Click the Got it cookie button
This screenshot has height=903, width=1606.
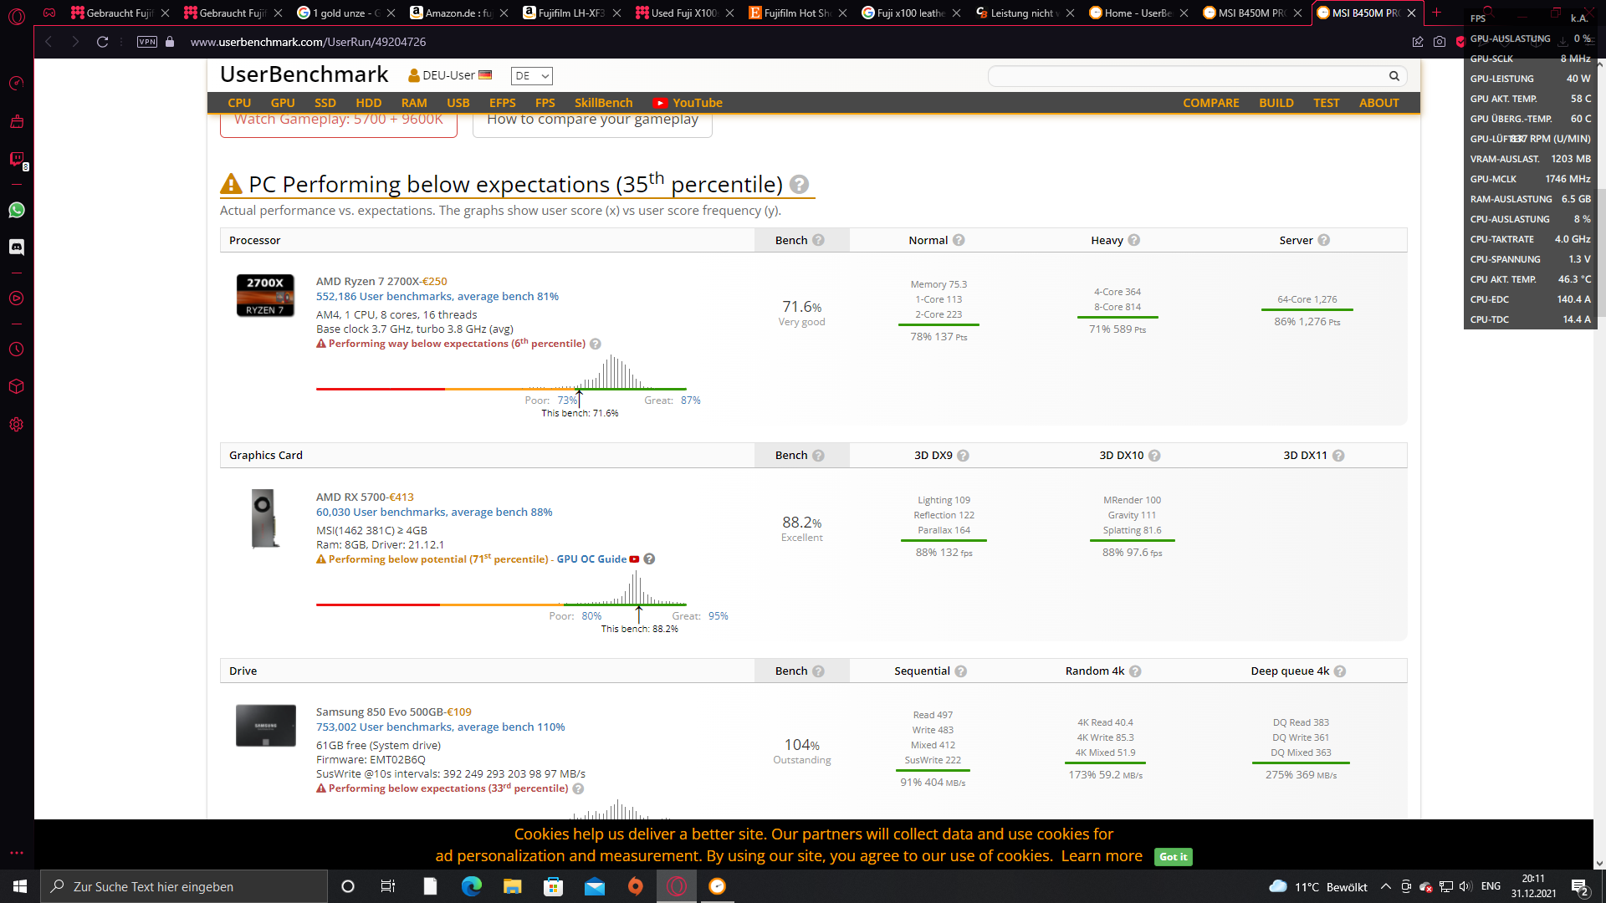[1173, 857]
